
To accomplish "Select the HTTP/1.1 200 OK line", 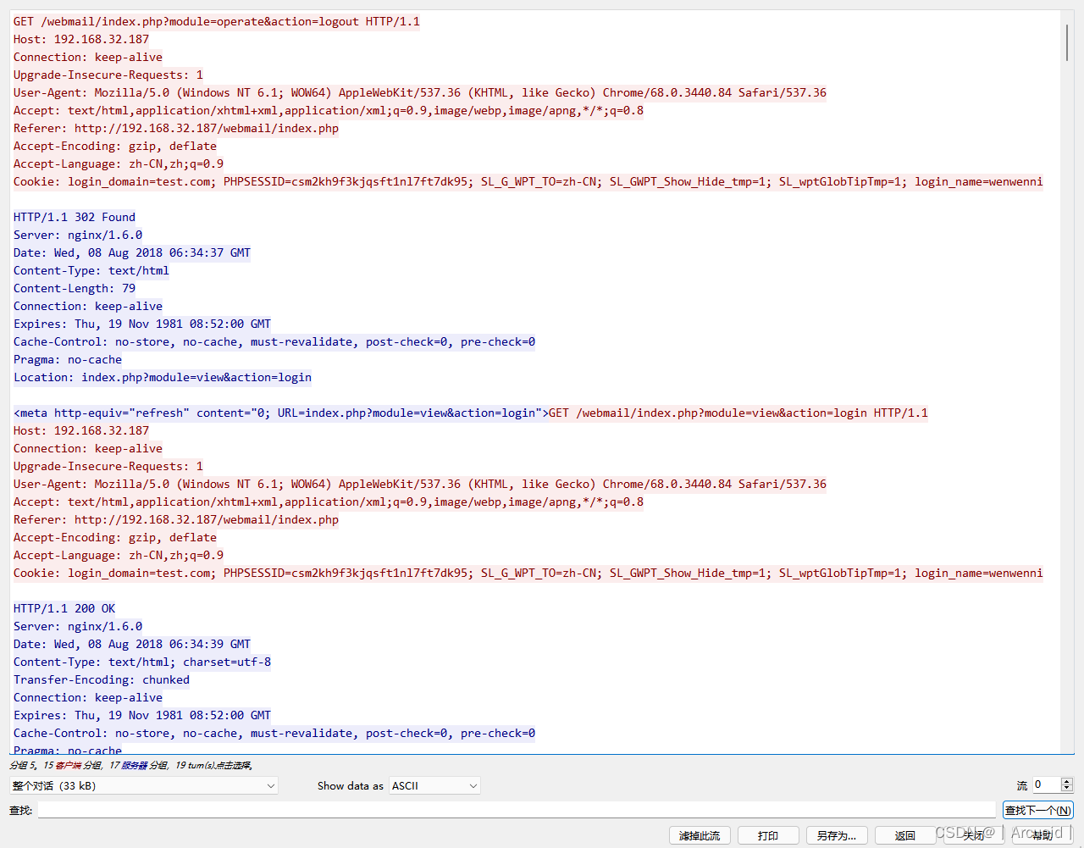I will 64,608.
